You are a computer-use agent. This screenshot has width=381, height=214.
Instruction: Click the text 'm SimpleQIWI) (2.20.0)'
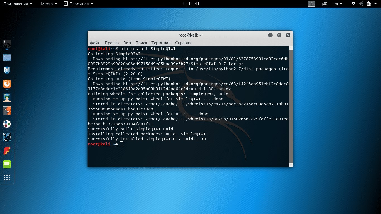click(x=115, y=74)
